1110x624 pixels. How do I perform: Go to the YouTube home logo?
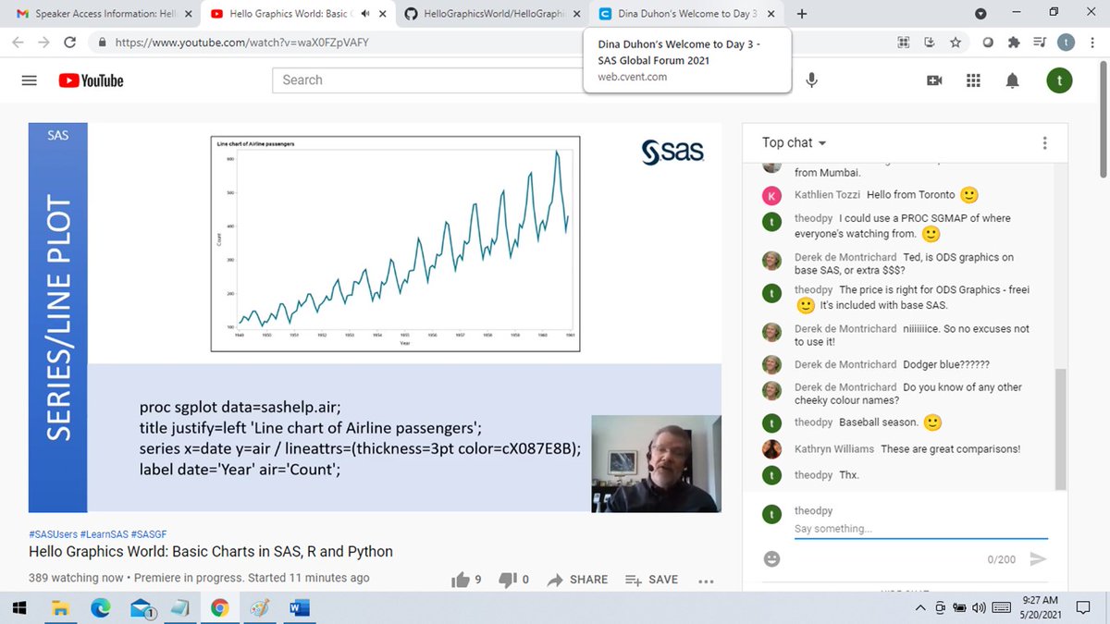[x=91, y=80]
